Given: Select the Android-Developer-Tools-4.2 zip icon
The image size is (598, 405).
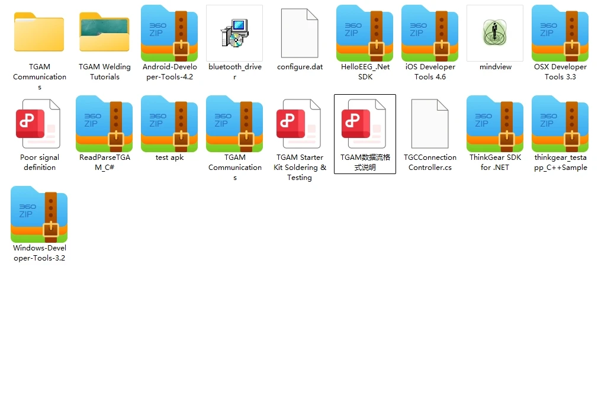Looking at the screenshot, I should point(169,33).
